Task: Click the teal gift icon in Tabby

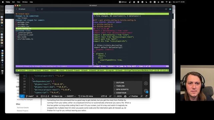Action: (x=170, y=9)
